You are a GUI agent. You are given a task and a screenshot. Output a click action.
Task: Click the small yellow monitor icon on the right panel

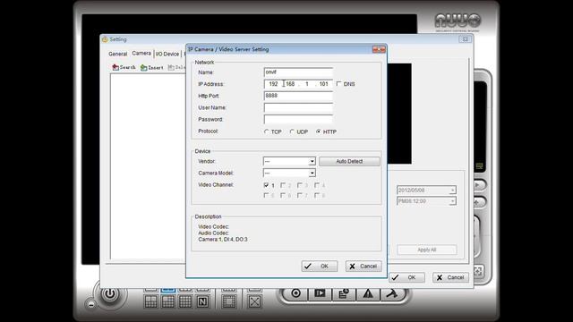(480, 166)
